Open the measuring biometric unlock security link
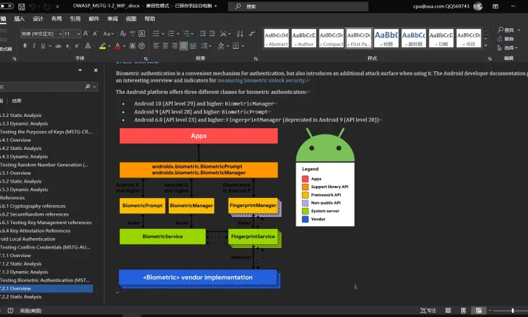528x317 pixels. point(261,80)
